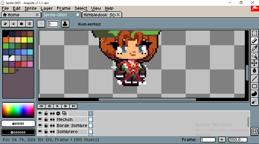Select the Rectangular Marquee tool
This screenshot has width=259, height=144.
coord(254,33)
